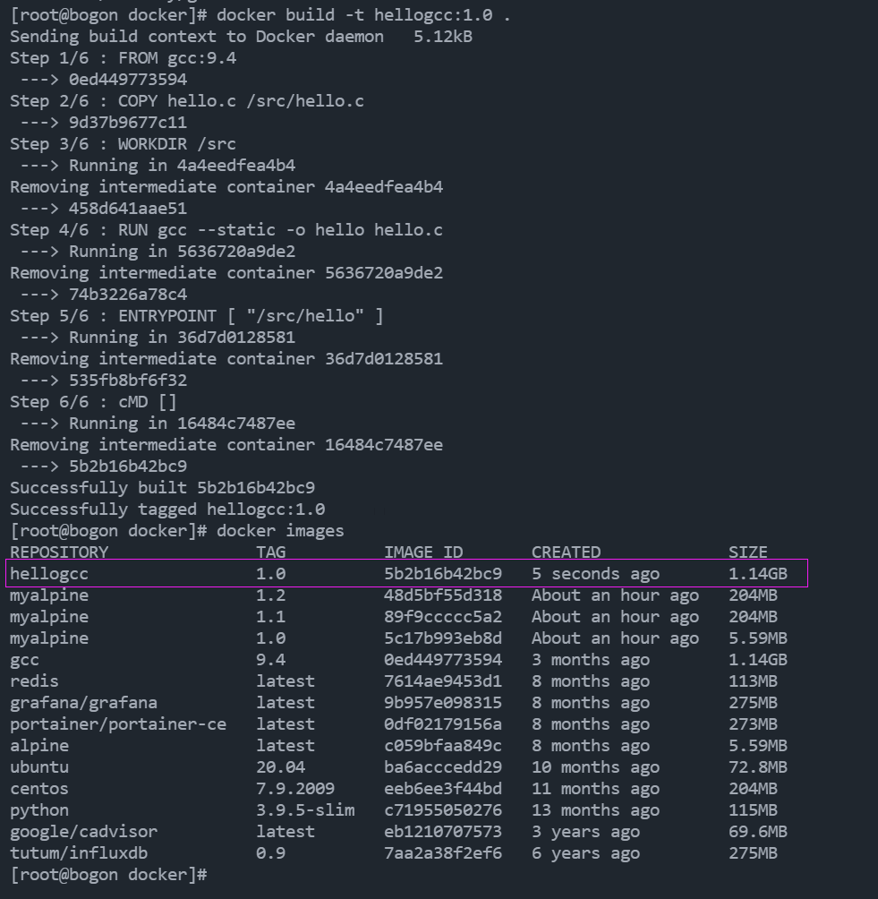Click the hellogcc repository name in highlighted row
This screenshot has height=899, width=878.
[49, 574]
